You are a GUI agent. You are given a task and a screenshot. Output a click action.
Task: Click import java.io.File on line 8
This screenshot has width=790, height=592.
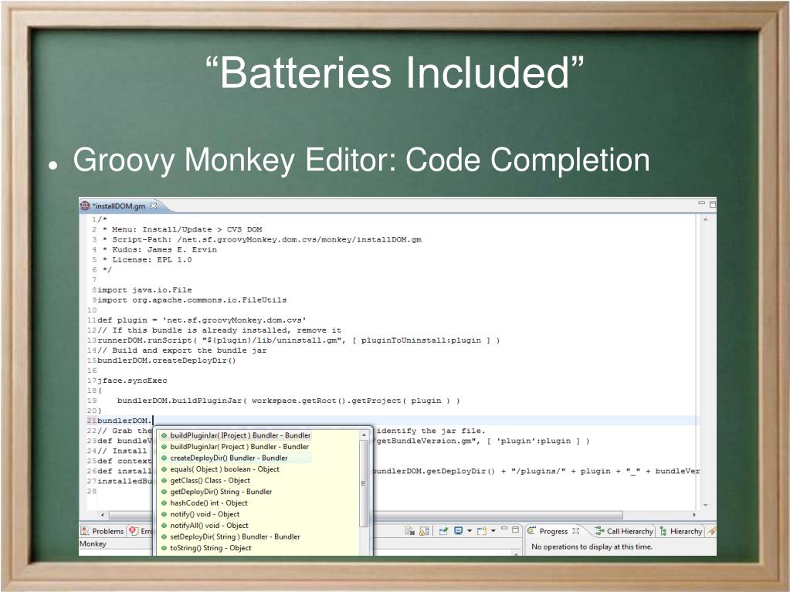pos(144,290)
